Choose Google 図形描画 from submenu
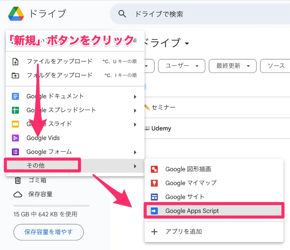The image size is (290, 250). point(214,169)
